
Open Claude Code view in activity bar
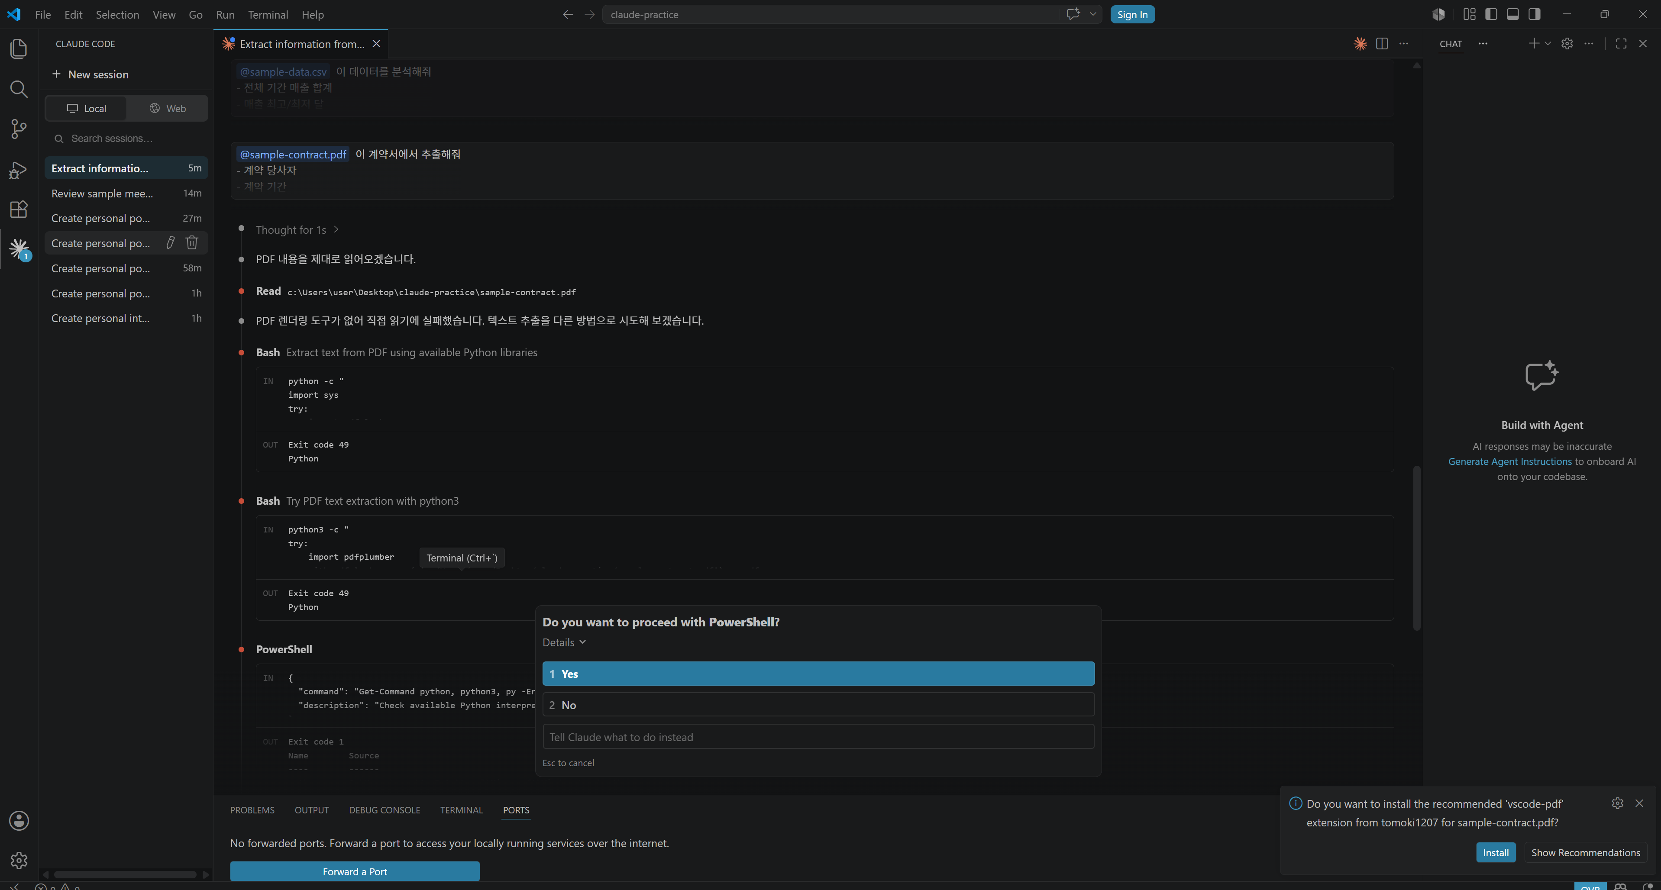coord(19,249)
